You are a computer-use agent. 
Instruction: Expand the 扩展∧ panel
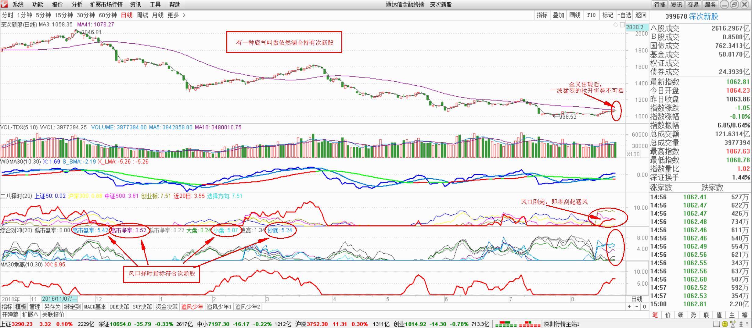point(30,315)
